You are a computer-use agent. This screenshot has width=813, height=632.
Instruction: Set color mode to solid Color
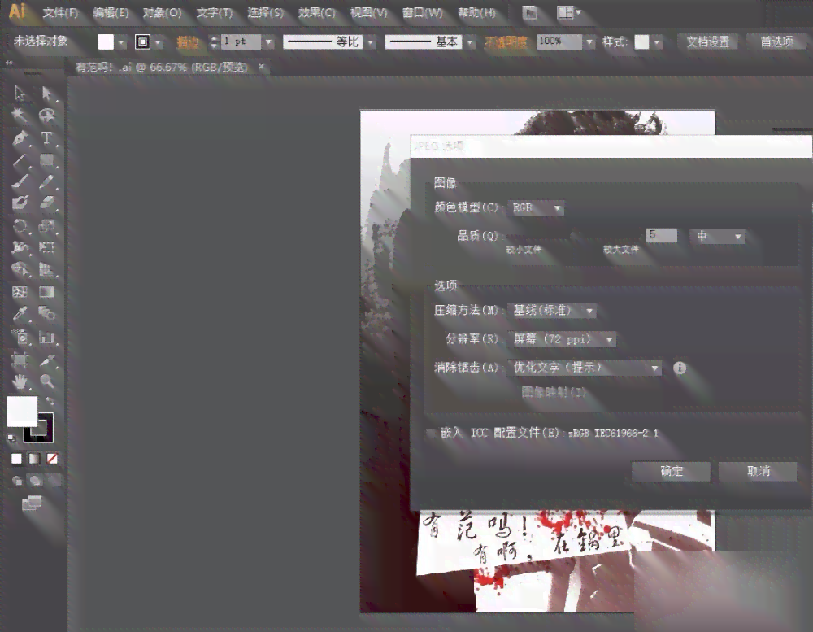[x=16, y=459]
